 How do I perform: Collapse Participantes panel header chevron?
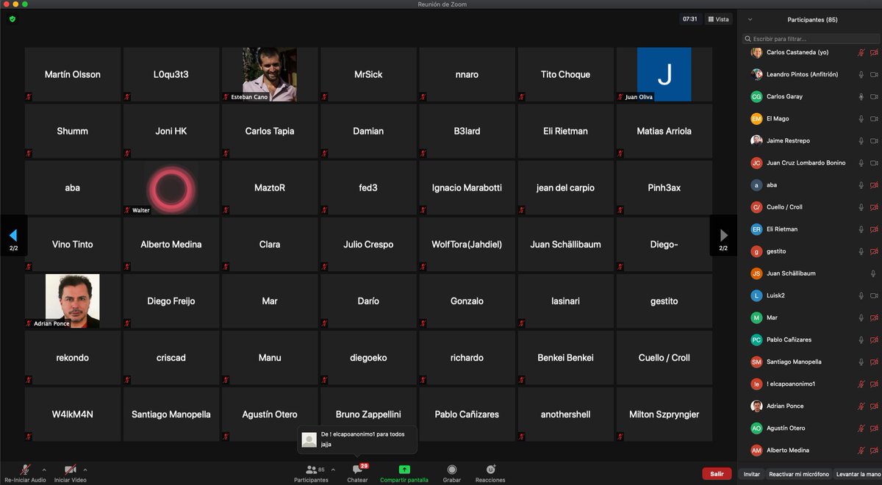pyautogui.click(x=749, y=20)
